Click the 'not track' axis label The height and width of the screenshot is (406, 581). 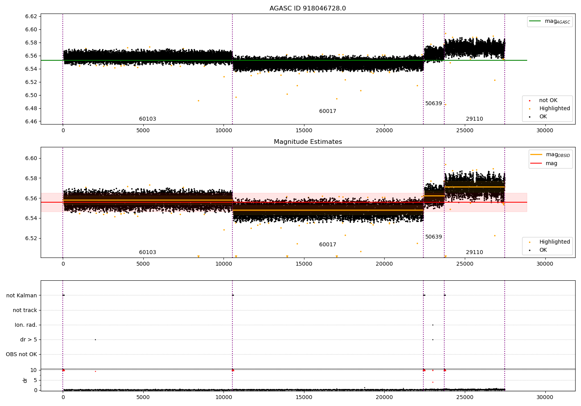coord(25,310)
